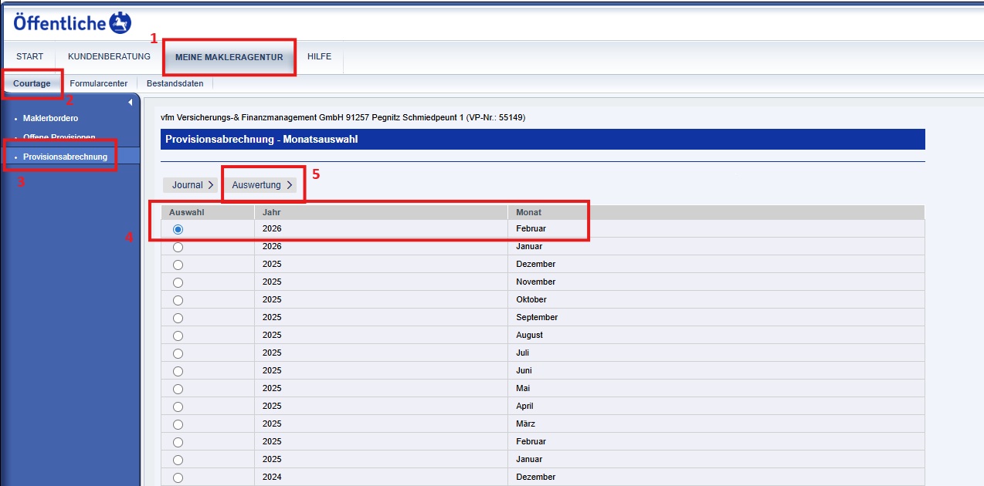Pick the 2025 März radio button
Screen dimensions: 984x486
click(x=178, y=424)
